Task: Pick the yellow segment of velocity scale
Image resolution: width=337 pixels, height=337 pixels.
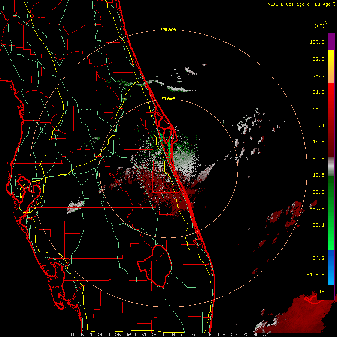Action: point(331,56)
